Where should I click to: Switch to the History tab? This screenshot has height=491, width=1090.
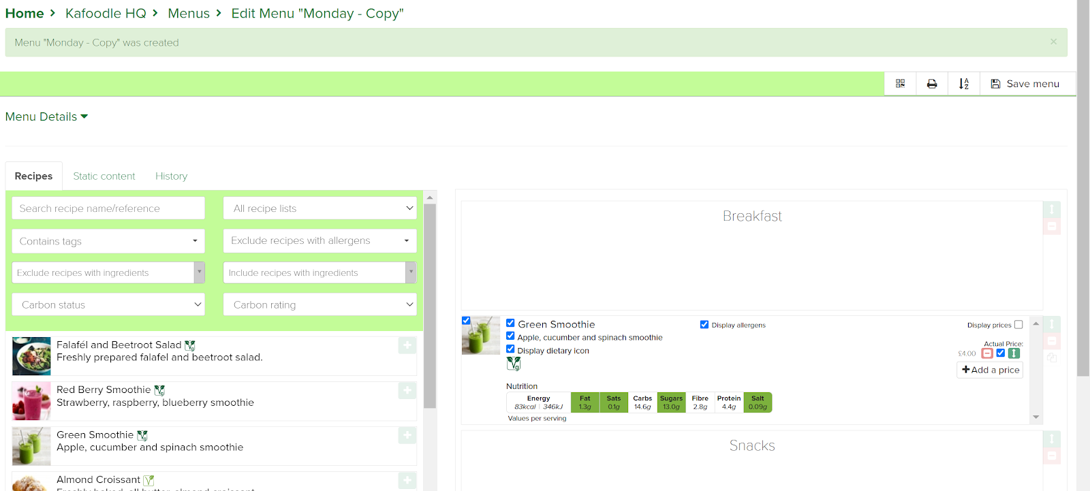click(171, 176)
